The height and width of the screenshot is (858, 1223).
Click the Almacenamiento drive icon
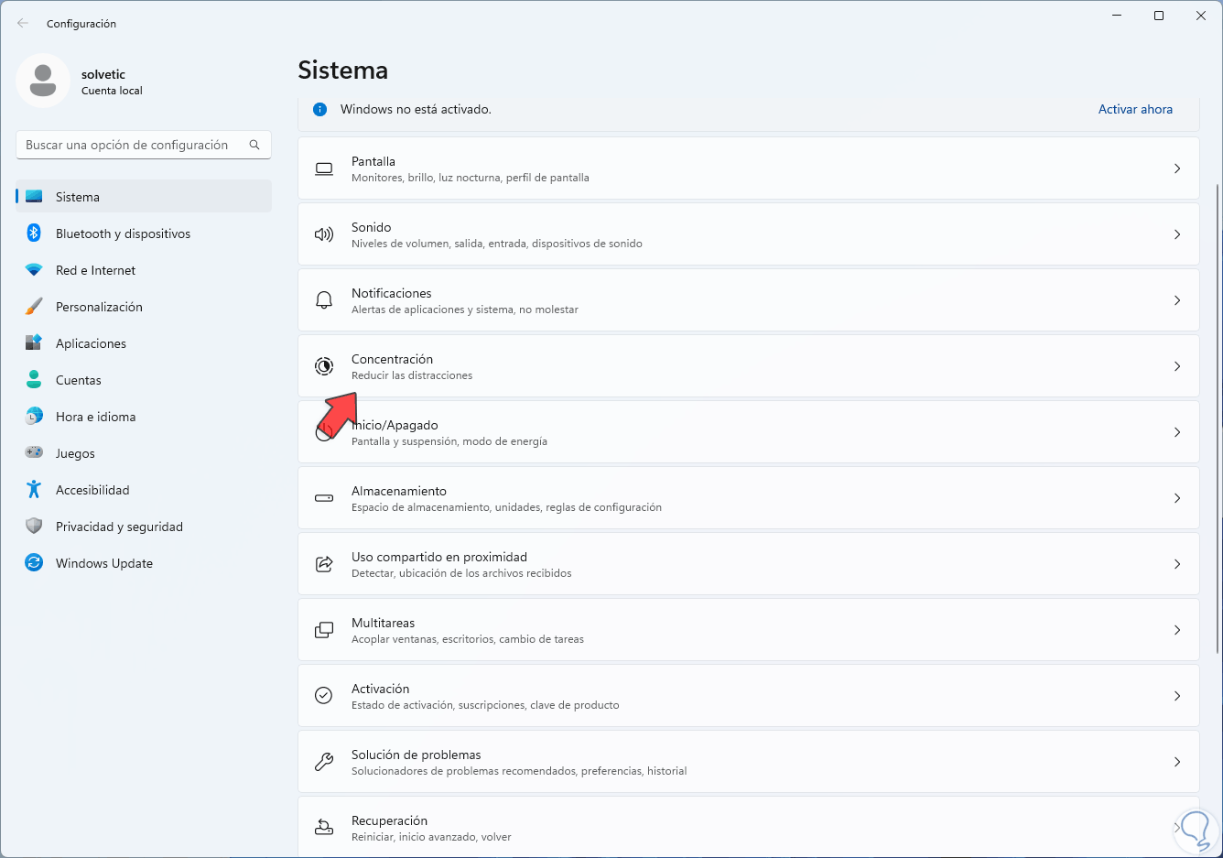point(324,498)
